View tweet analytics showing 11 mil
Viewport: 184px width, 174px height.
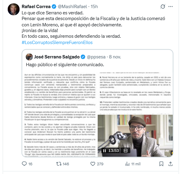point(128,164)
